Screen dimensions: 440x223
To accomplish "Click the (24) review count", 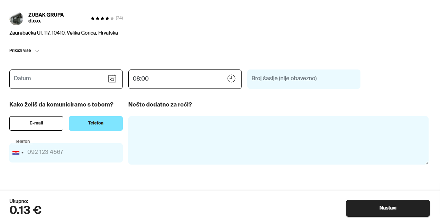I will [x=119, y=18].
